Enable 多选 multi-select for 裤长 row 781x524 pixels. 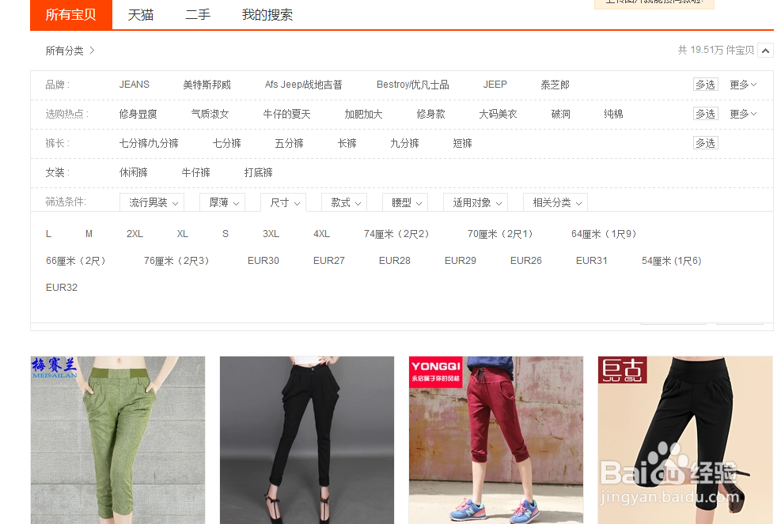click(705, 143)
